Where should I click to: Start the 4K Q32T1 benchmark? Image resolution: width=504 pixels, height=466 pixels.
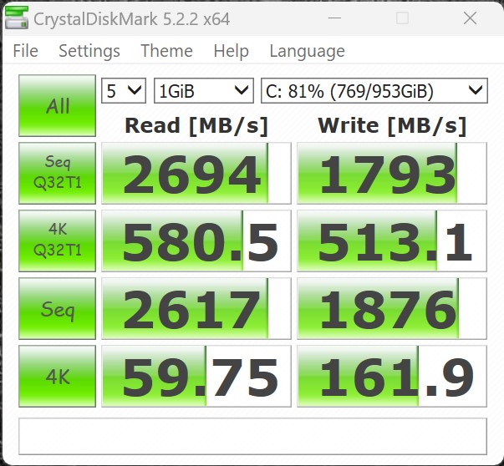(x=57, y=241)
